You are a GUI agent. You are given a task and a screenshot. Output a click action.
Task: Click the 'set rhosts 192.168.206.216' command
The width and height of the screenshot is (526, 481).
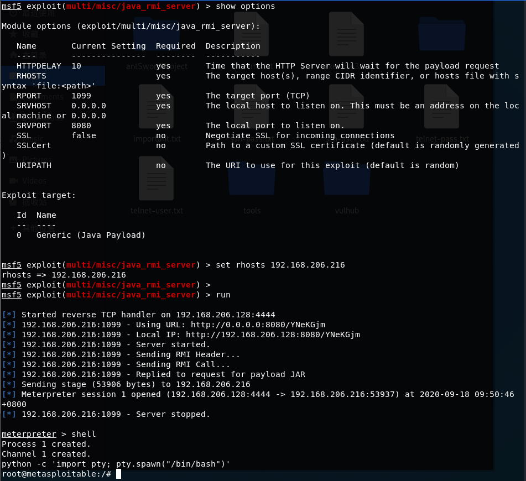(x=280, y=265)
